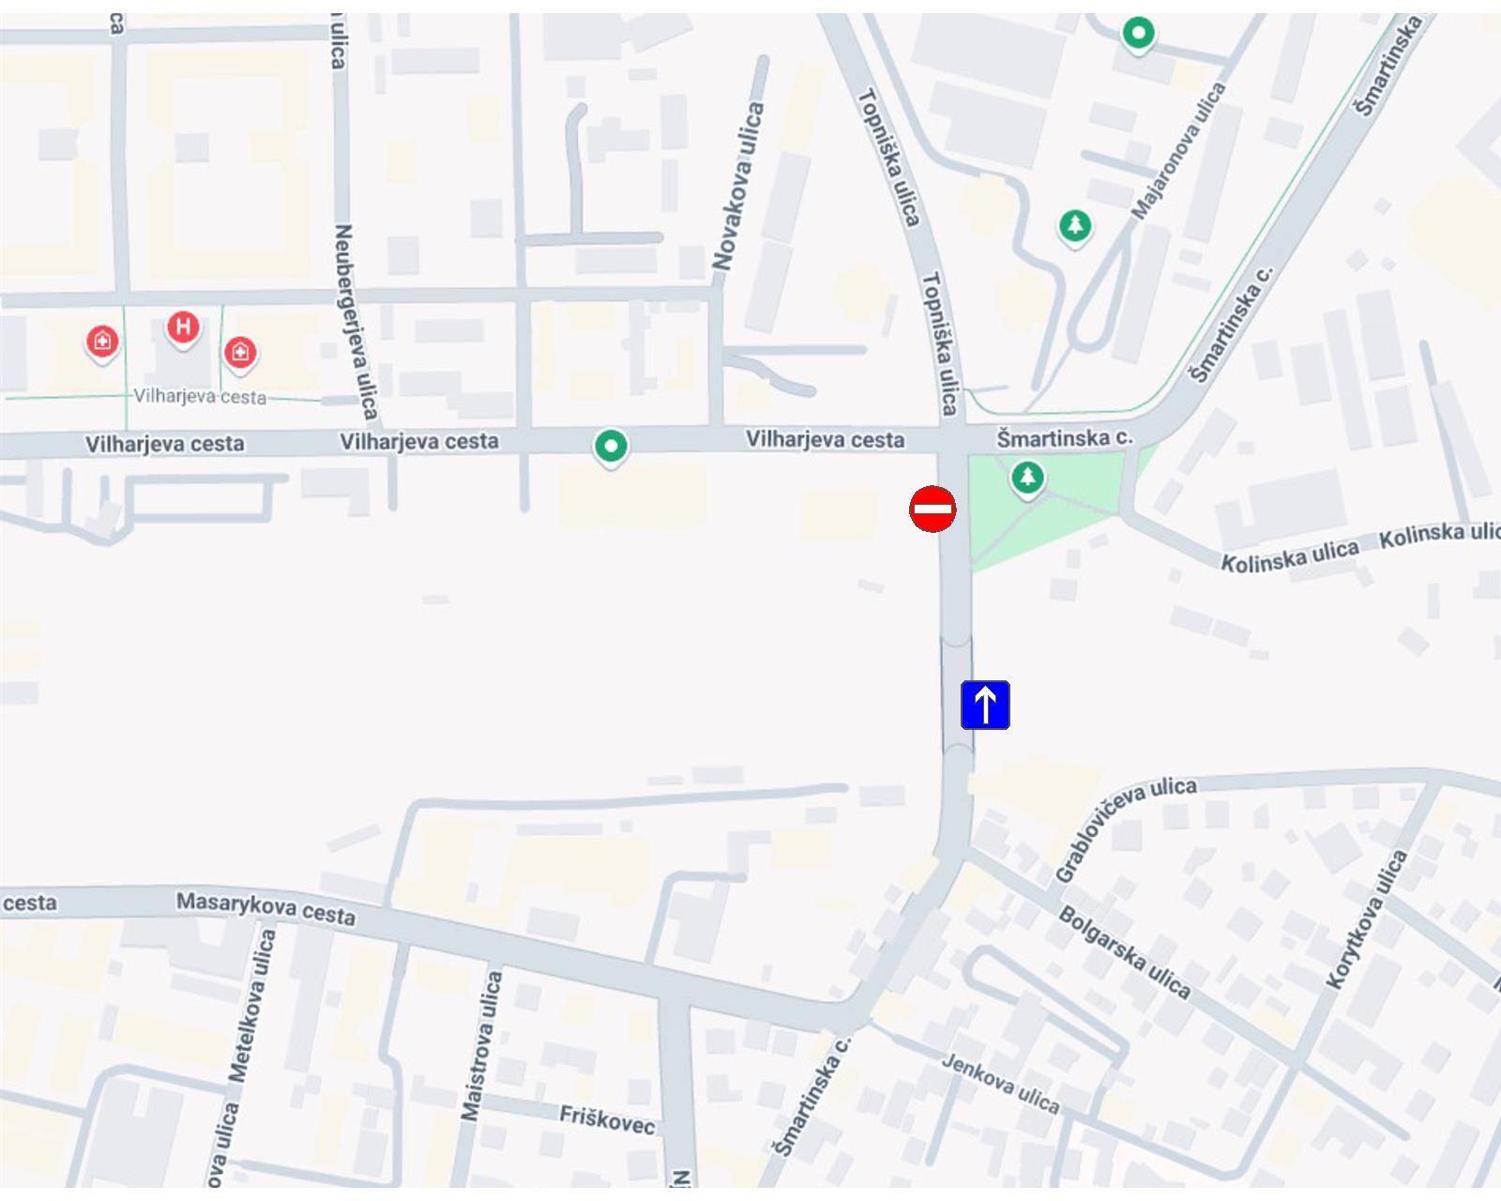Viewport: 1501px width, 1201px height.
Task: Click the green circle marker at top right
Action: pos(1138,36)
